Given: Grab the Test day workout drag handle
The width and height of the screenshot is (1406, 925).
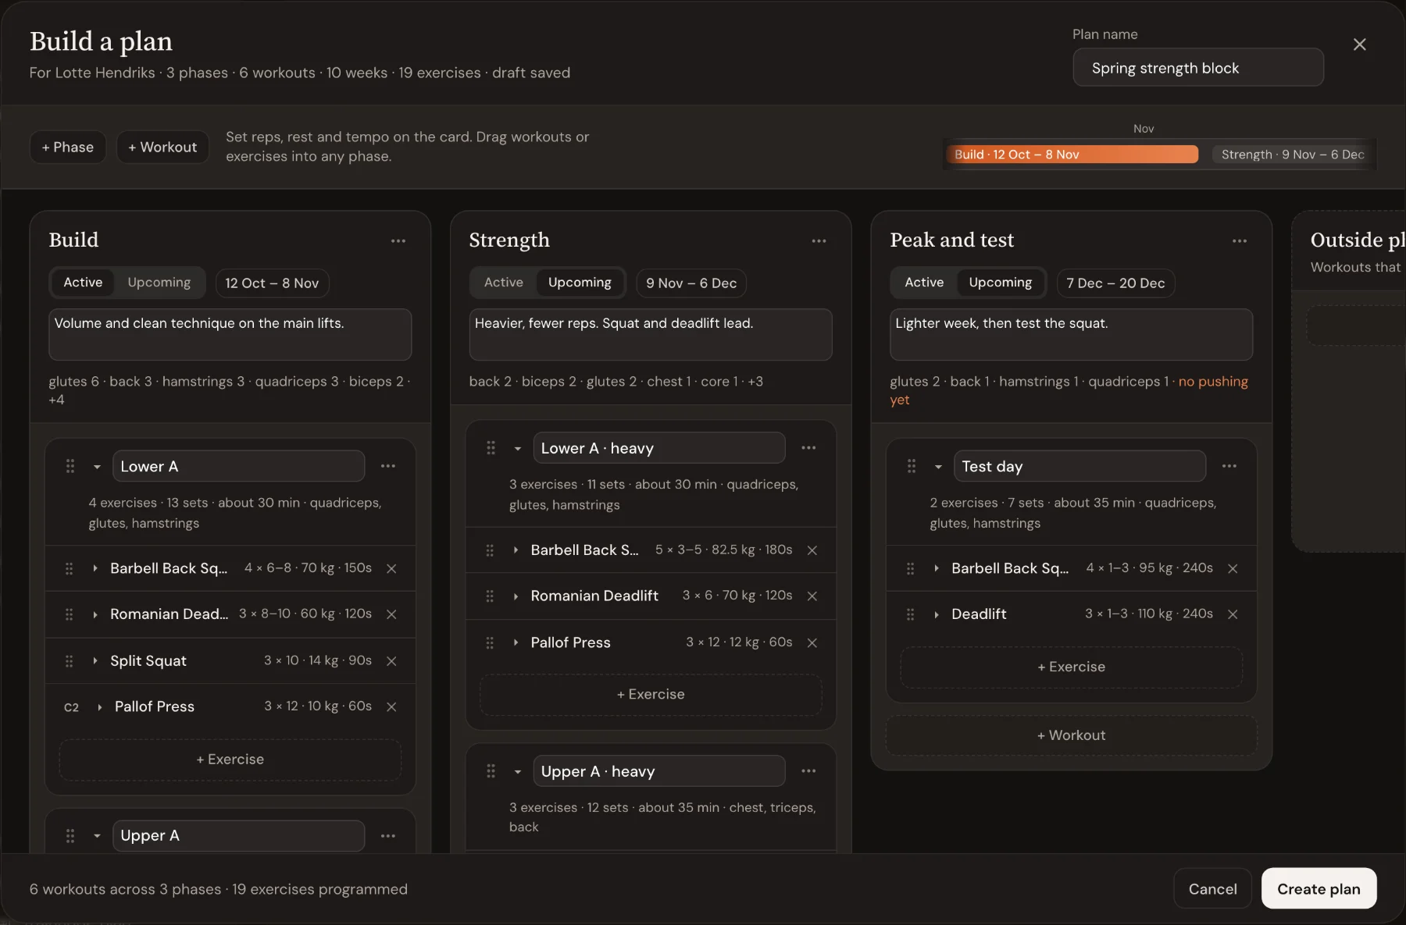Looking at the screenshot, I should click(912, 466).
